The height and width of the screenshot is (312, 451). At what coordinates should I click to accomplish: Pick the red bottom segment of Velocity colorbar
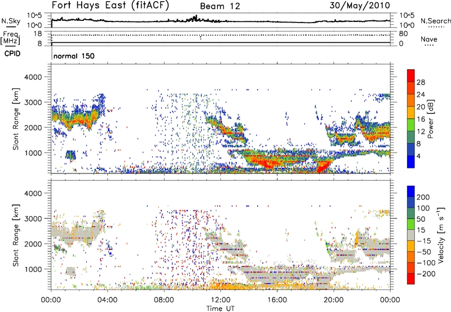click(411, 279)
